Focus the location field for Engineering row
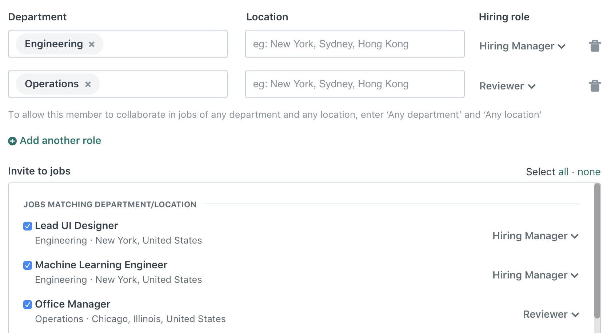The image size is (611, 333). (x=355, y=44)
